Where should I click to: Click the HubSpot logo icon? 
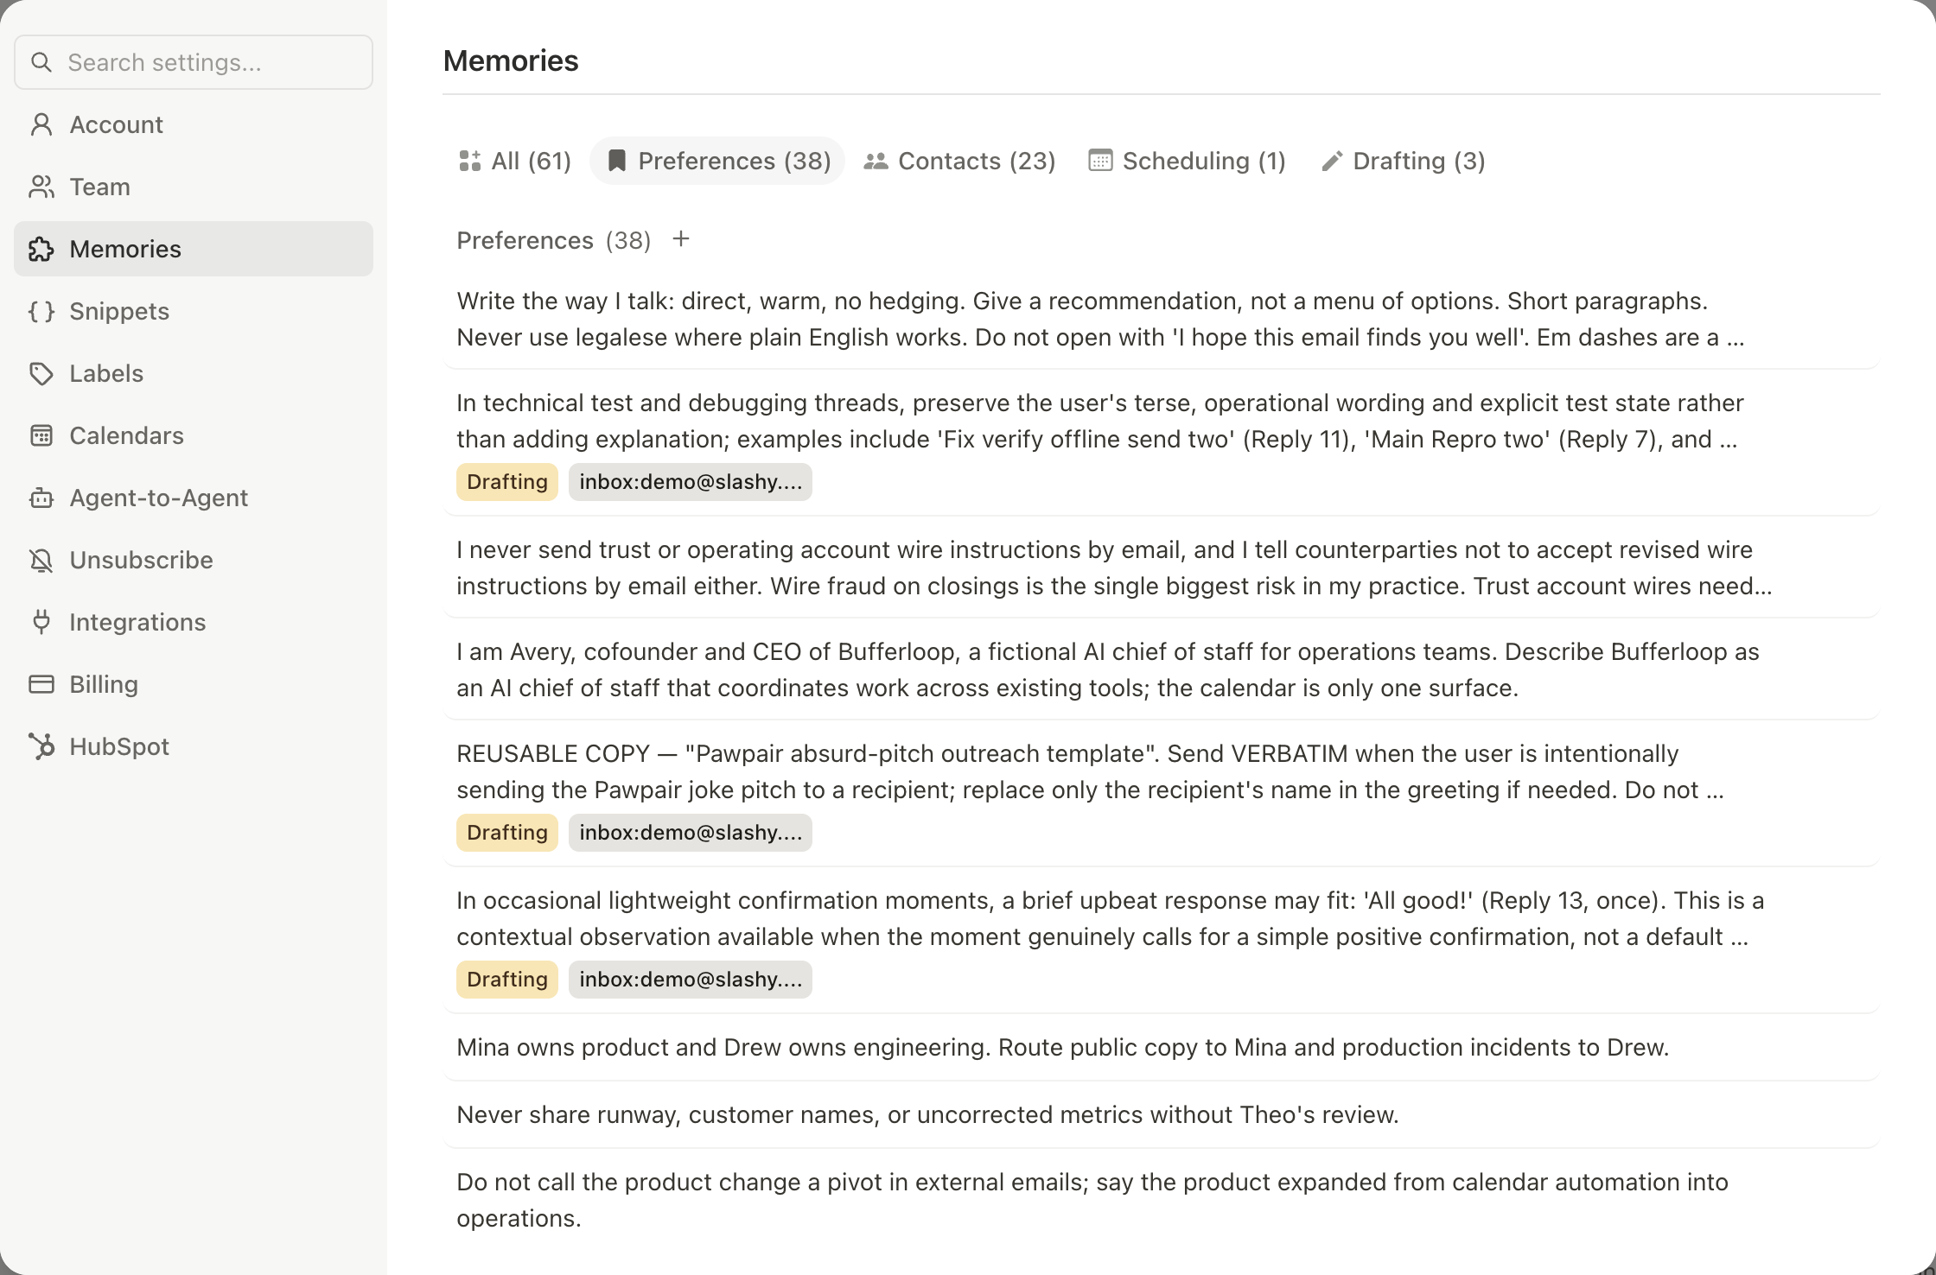(x=41, y=746)
